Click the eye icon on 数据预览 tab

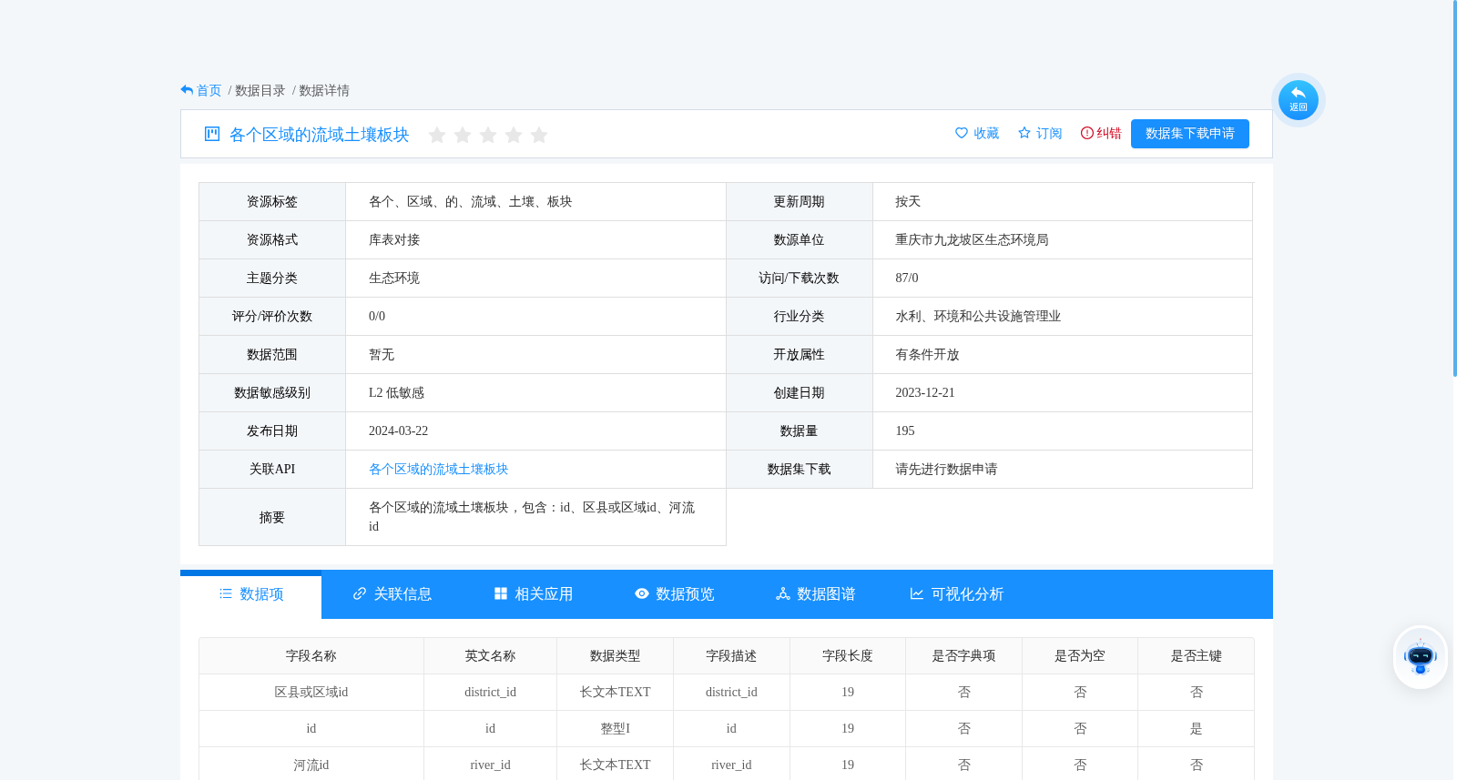coord(642,593)
